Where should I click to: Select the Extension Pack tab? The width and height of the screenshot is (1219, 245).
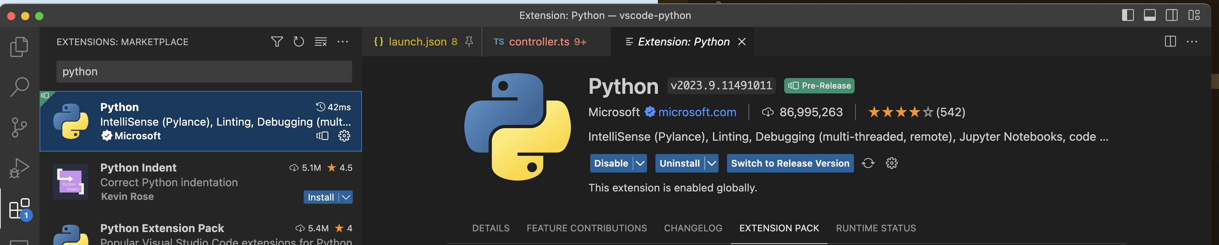779,228
